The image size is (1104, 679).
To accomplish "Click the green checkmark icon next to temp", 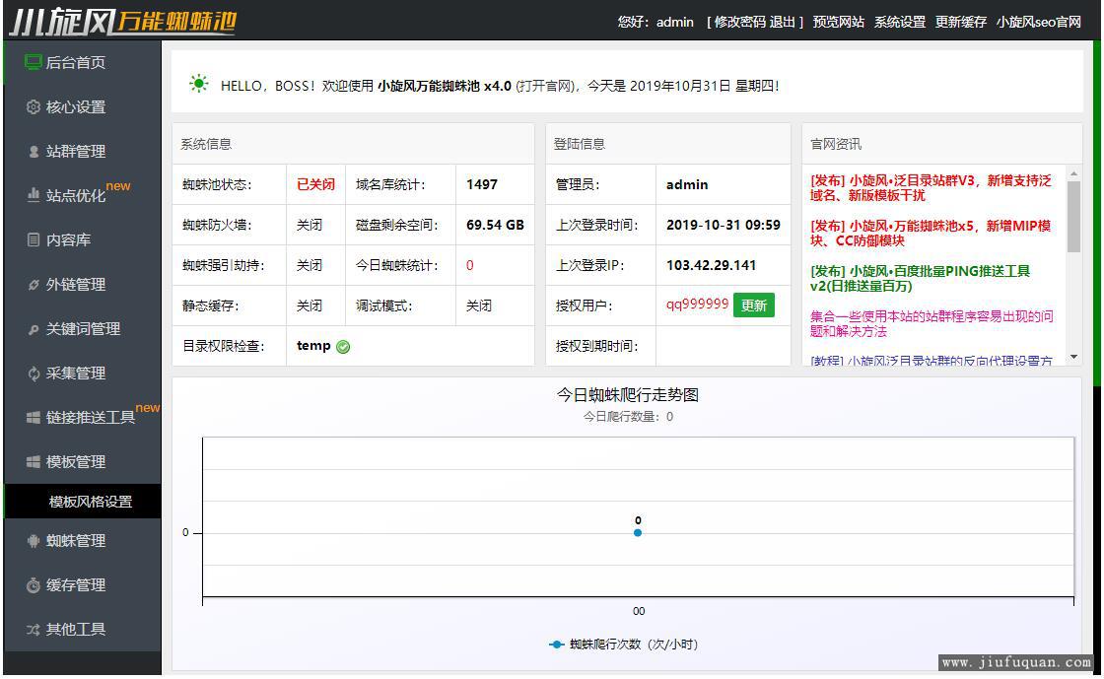I will [343, 346].
